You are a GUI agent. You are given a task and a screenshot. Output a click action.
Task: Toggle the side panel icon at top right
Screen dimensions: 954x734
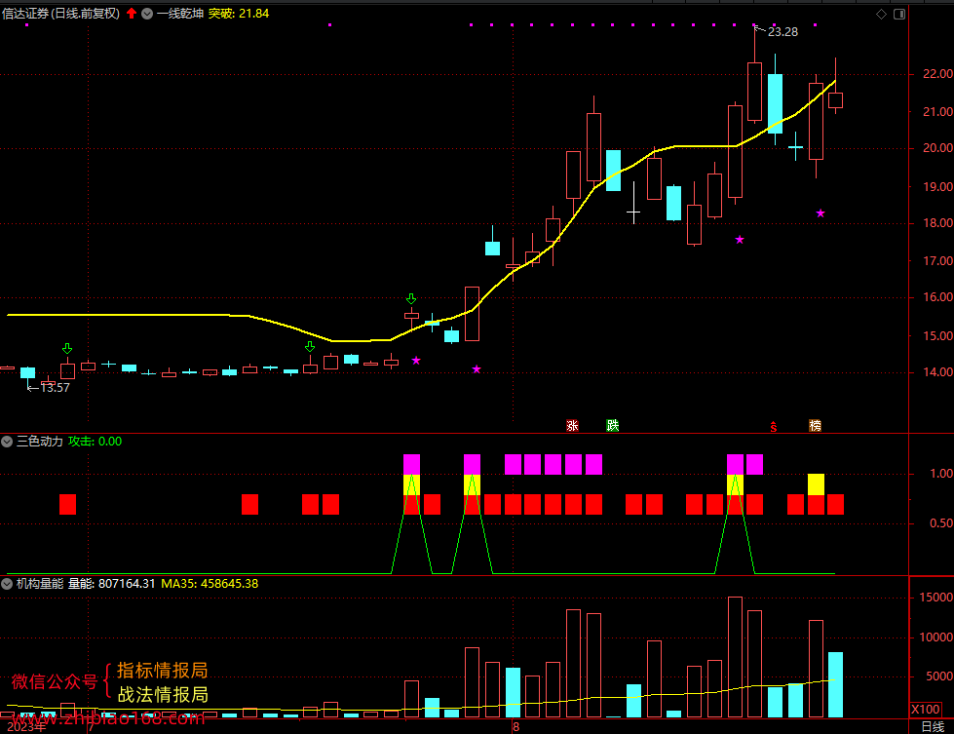click(899, 14)
